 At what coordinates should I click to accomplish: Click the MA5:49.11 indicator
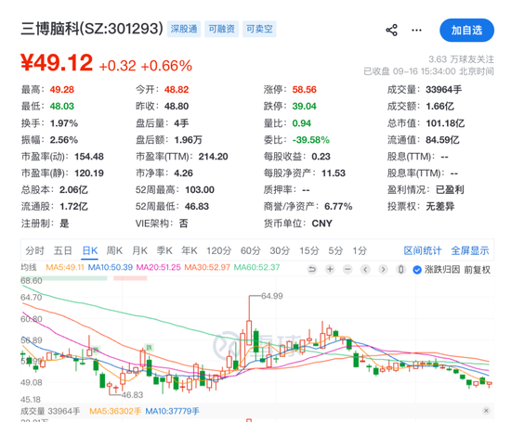coord(65,267)
